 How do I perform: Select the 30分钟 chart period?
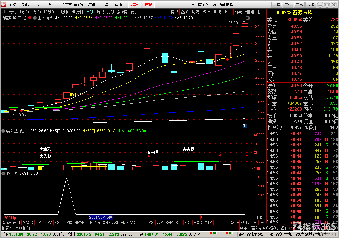[x=63, y=12]
